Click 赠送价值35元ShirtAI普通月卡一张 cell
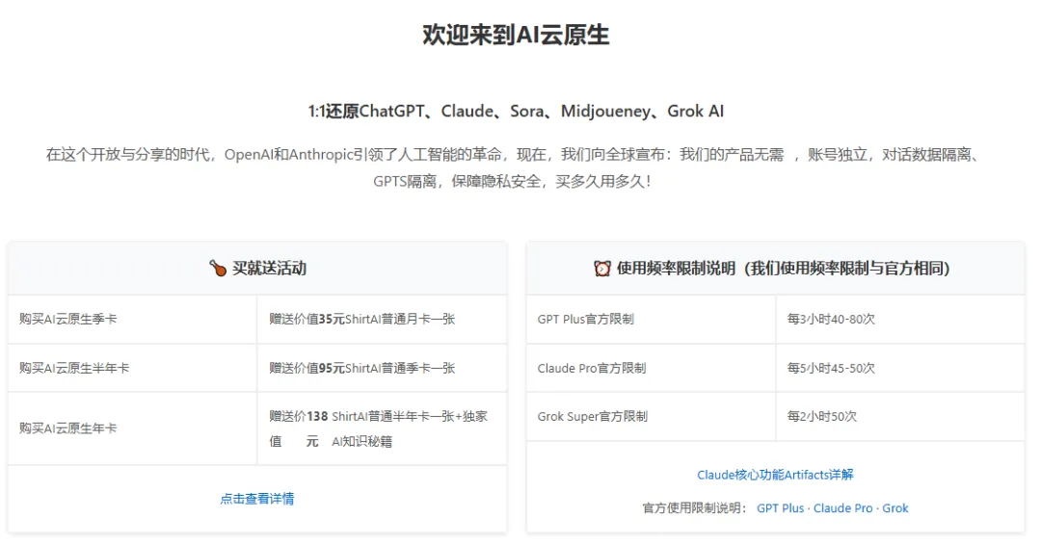Image resolution: width=1041 pixels, height=543 pixels. pyautogui.click(x=382, y=319)
